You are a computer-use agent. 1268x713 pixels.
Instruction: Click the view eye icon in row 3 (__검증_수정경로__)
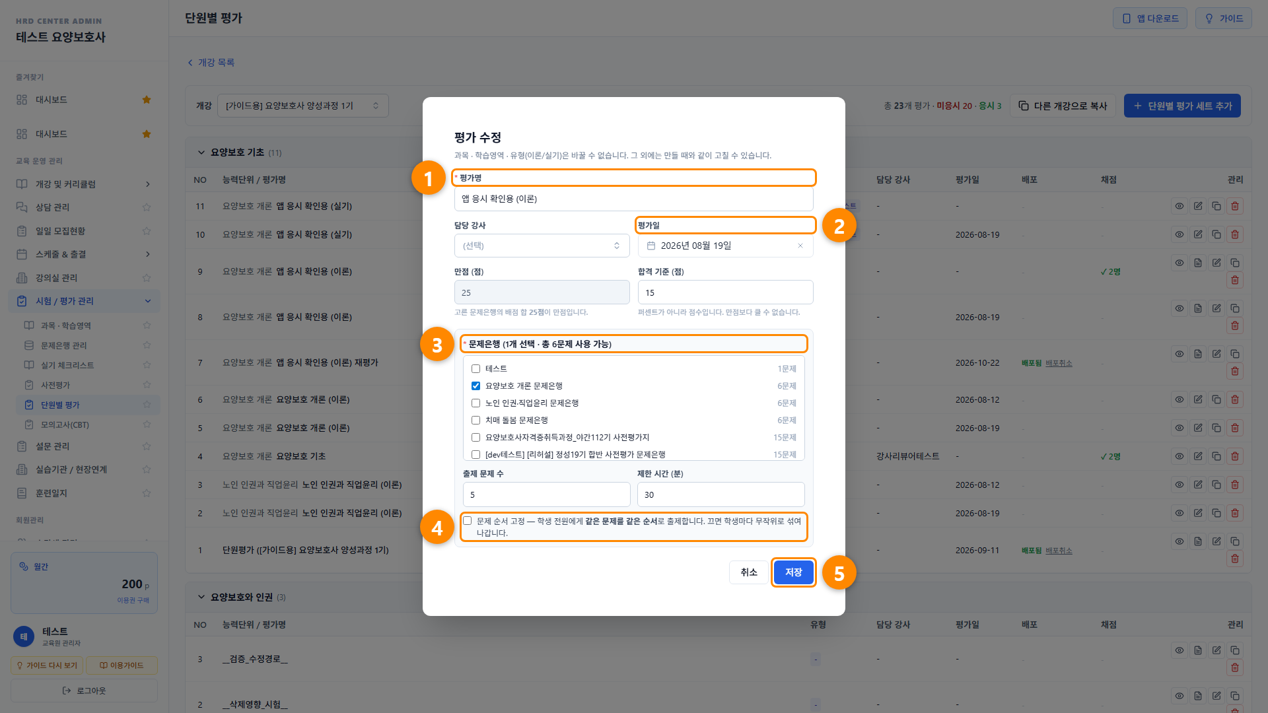pyautogui.click(x=1180, y=650)
